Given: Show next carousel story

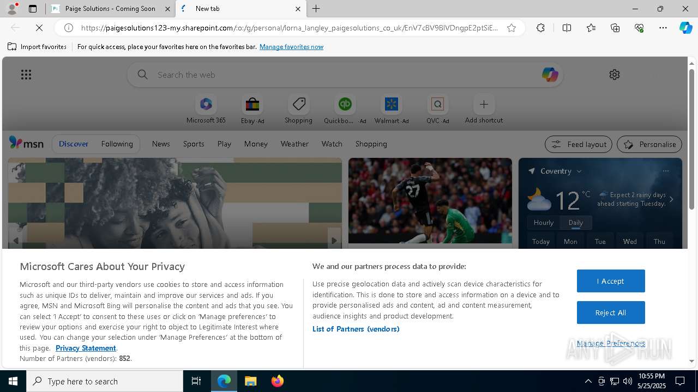Looking at the screenshot, I should [x=334, y=240].
